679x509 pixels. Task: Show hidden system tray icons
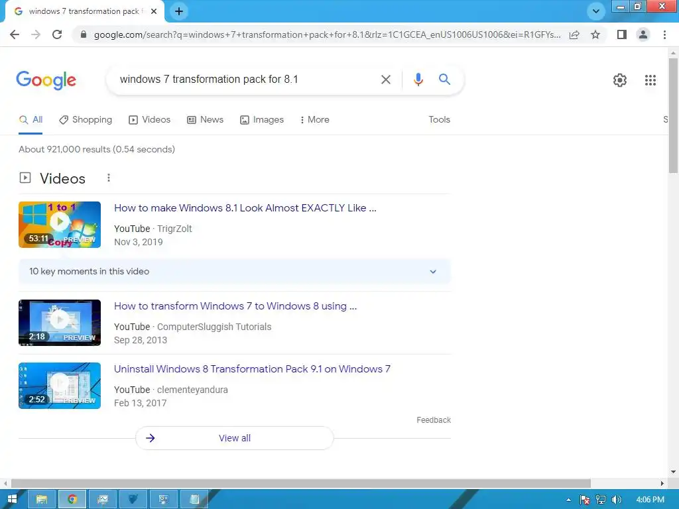coord(568,500)
